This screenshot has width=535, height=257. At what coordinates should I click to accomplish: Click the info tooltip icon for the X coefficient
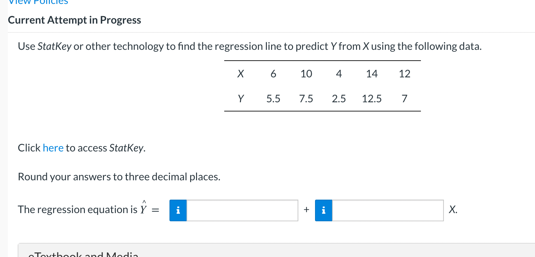point(324,210)
